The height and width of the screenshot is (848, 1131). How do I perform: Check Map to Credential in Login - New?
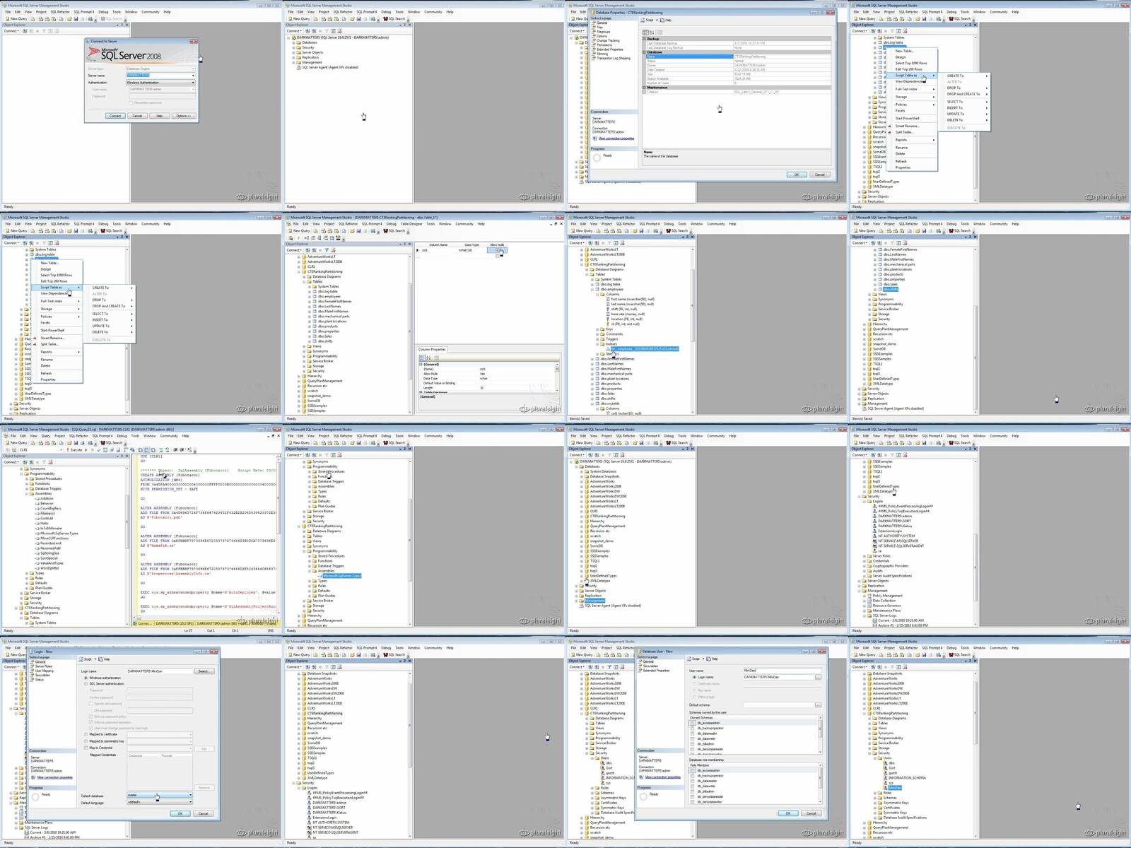[x=86, y=748]
